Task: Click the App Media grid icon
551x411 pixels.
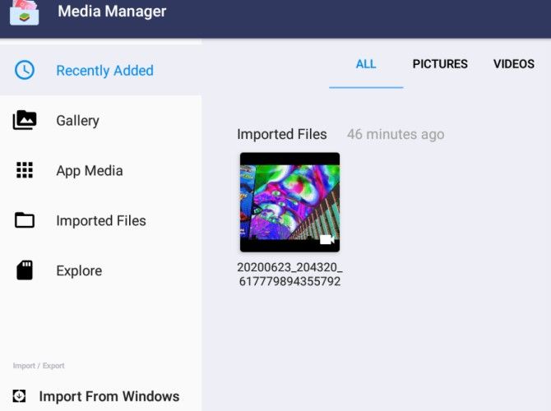Action: tap(25, 170)
